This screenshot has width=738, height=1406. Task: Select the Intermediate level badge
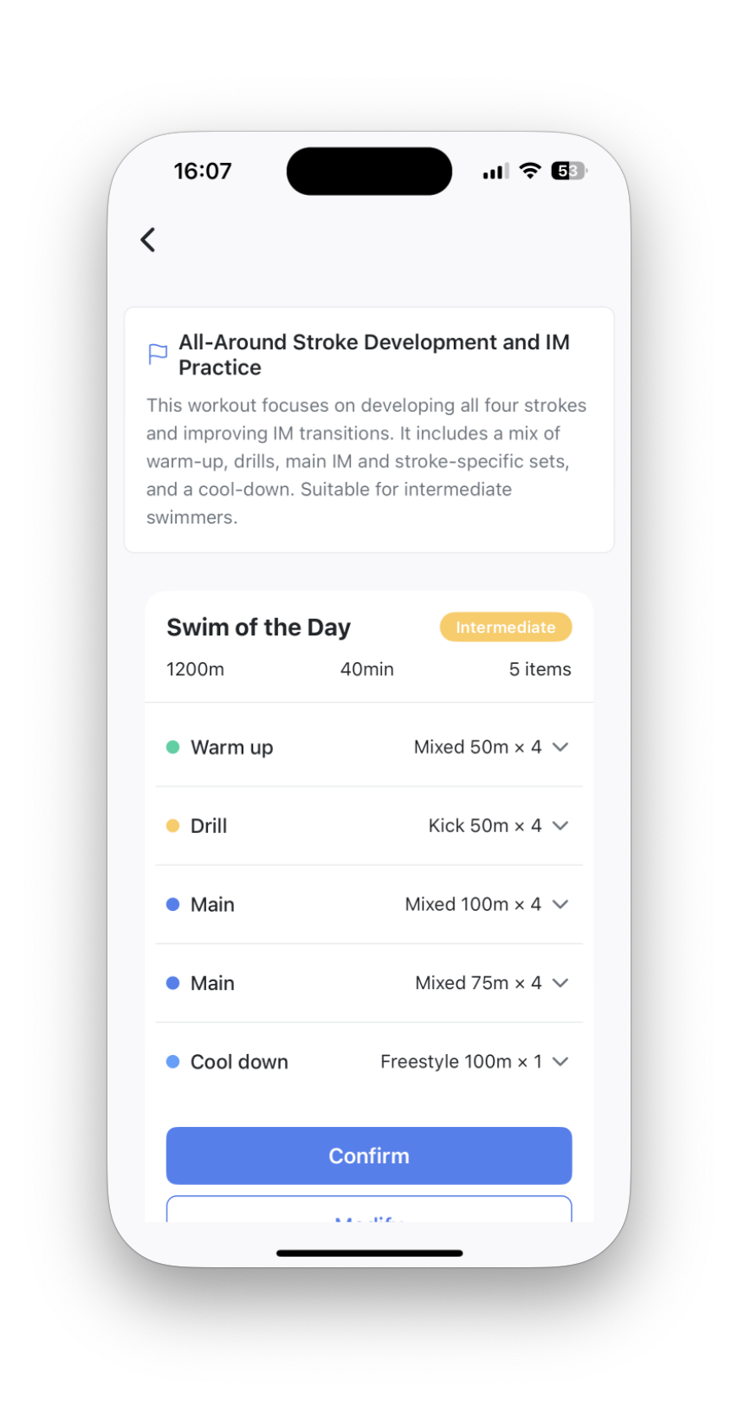pyautogui.click(x=506, y=628)
